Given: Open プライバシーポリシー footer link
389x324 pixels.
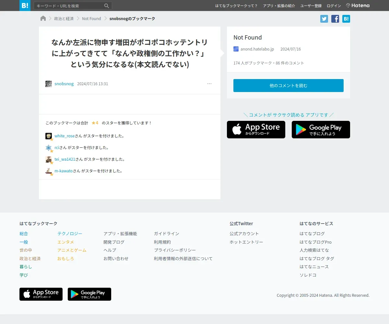Looking at the screenshot, I should tap(175, 250).
